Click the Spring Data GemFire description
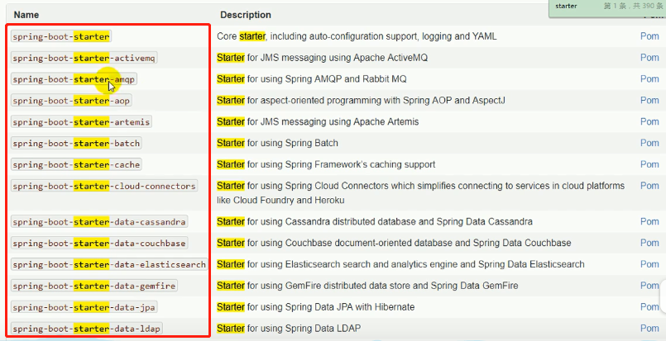The width and height of the screenshot is (666, 341). click(367, 286)
